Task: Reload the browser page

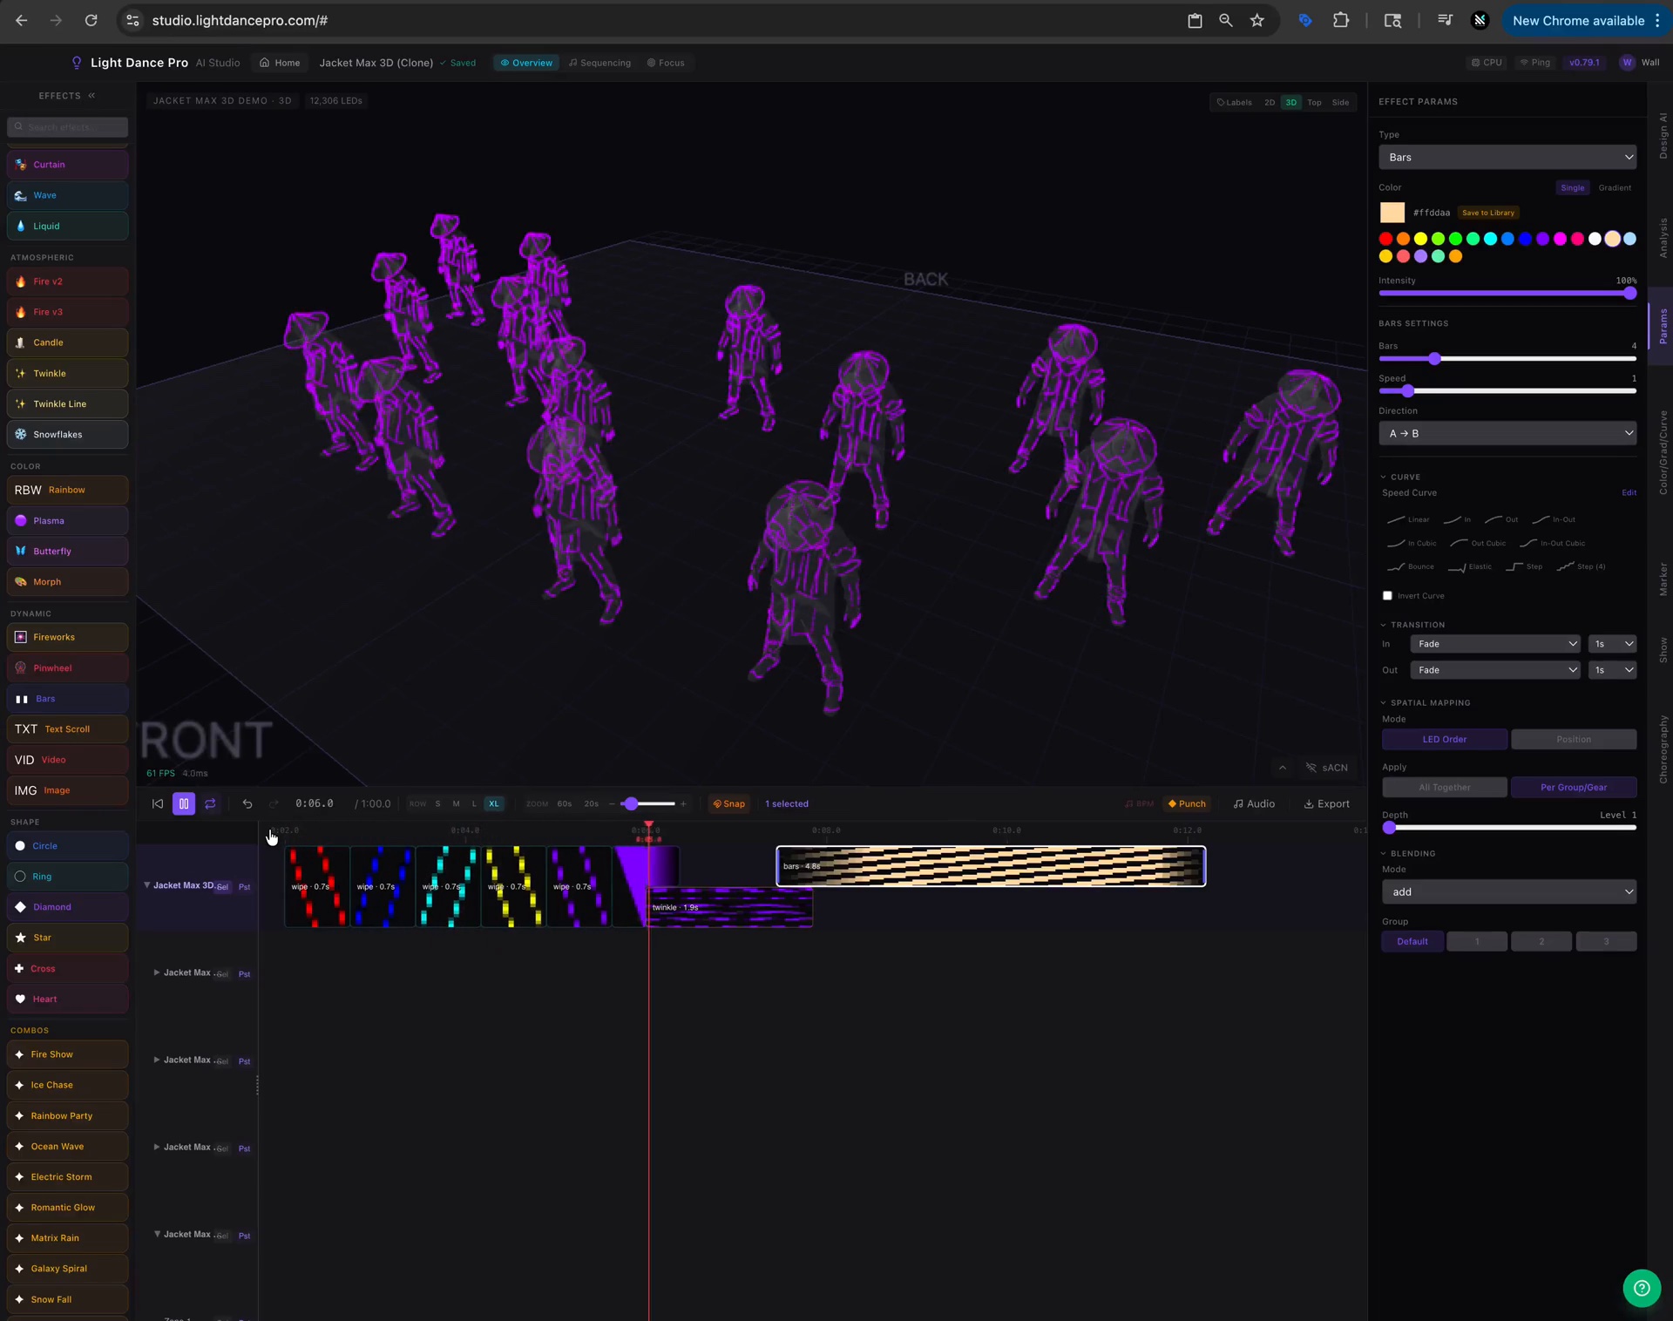Action: pos(91,20)
